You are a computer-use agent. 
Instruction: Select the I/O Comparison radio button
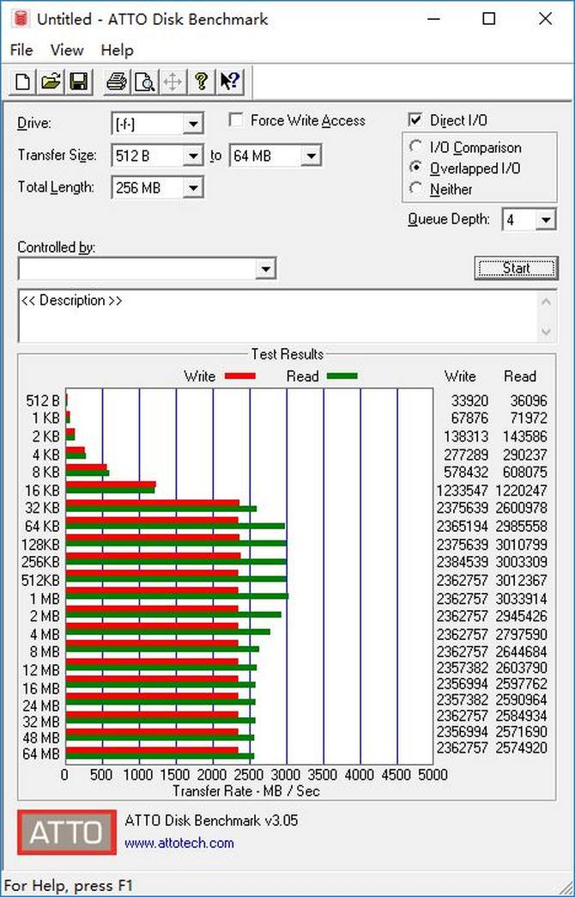pyautogui.click(x=416, y=147)
